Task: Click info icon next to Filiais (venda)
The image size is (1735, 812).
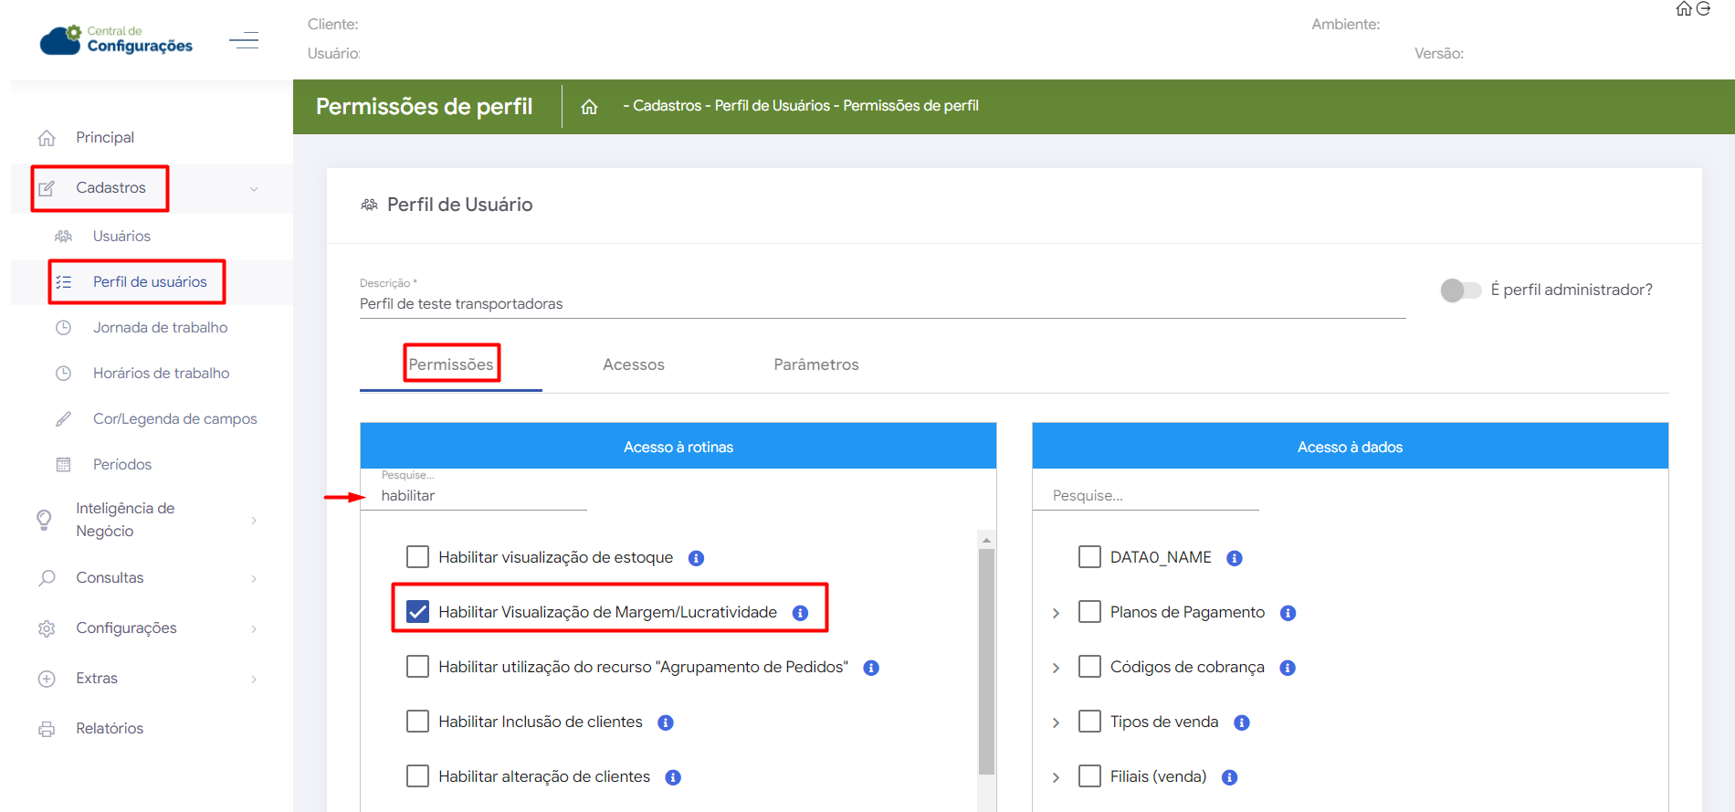Action: point(1229,777)
